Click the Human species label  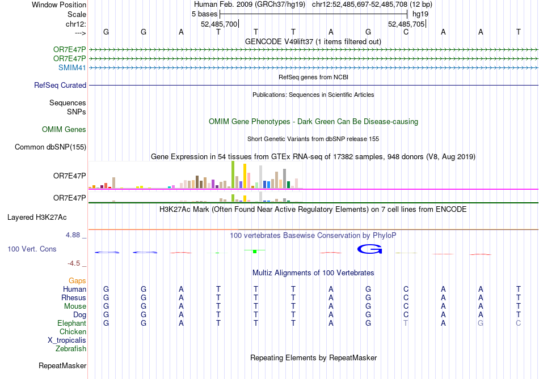click(x=74, y=289)
